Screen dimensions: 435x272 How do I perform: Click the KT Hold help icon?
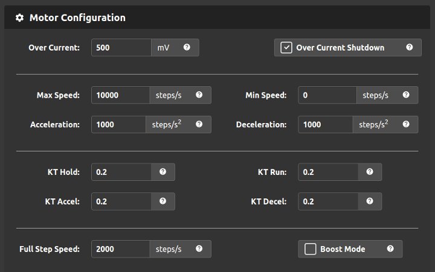tap(163, 172)
